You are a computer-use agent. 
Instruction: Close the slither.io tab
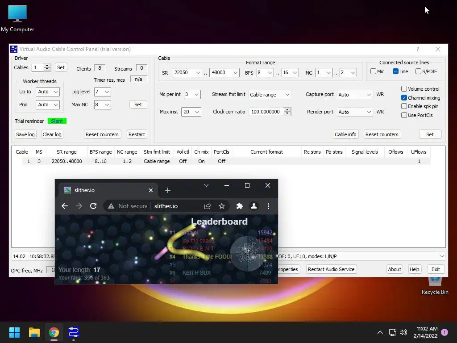click(x=151, y=190)
